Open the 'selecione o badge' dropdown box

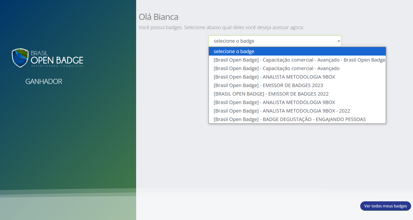[x=275, y=41]
